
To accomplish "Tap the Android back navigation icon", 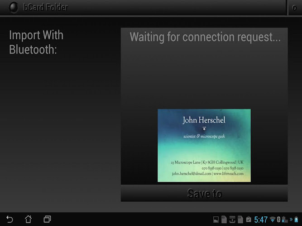I will click(10, 219).
